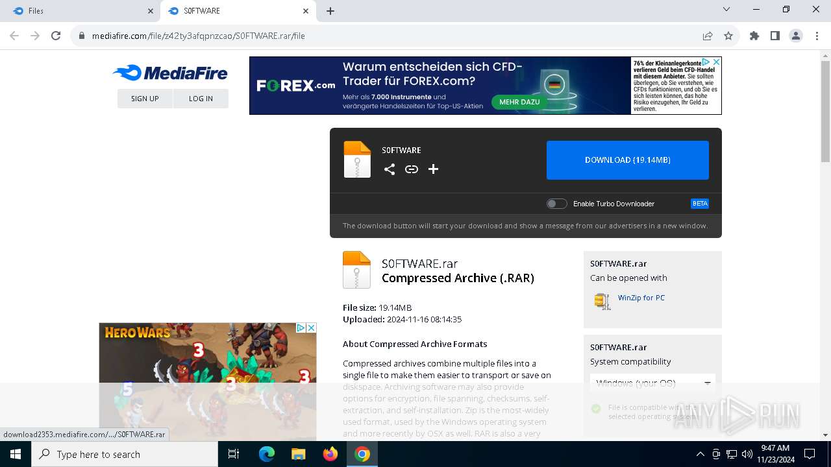Open Windows Start menu
The width and height of the screenshot is (831, 467).
point(16,454)
